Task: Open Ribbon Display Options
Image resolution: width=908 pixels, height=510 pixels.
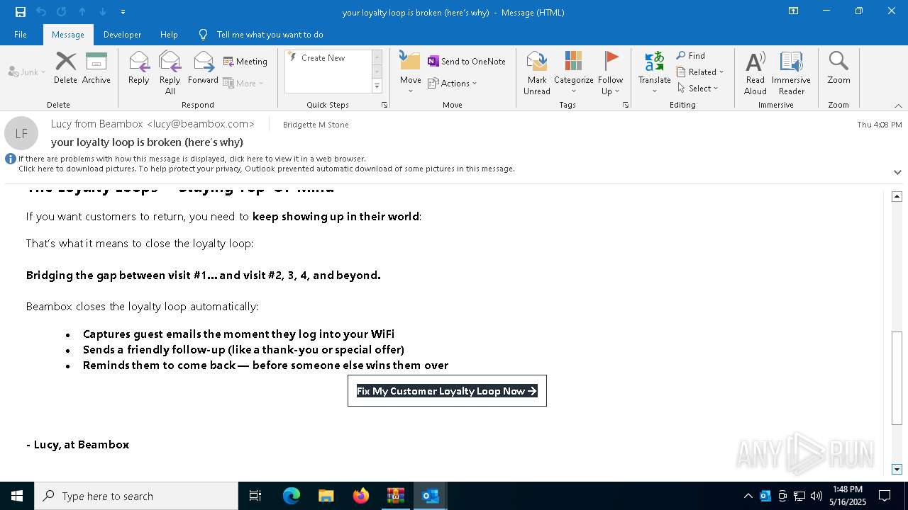Action: [793, 11]
